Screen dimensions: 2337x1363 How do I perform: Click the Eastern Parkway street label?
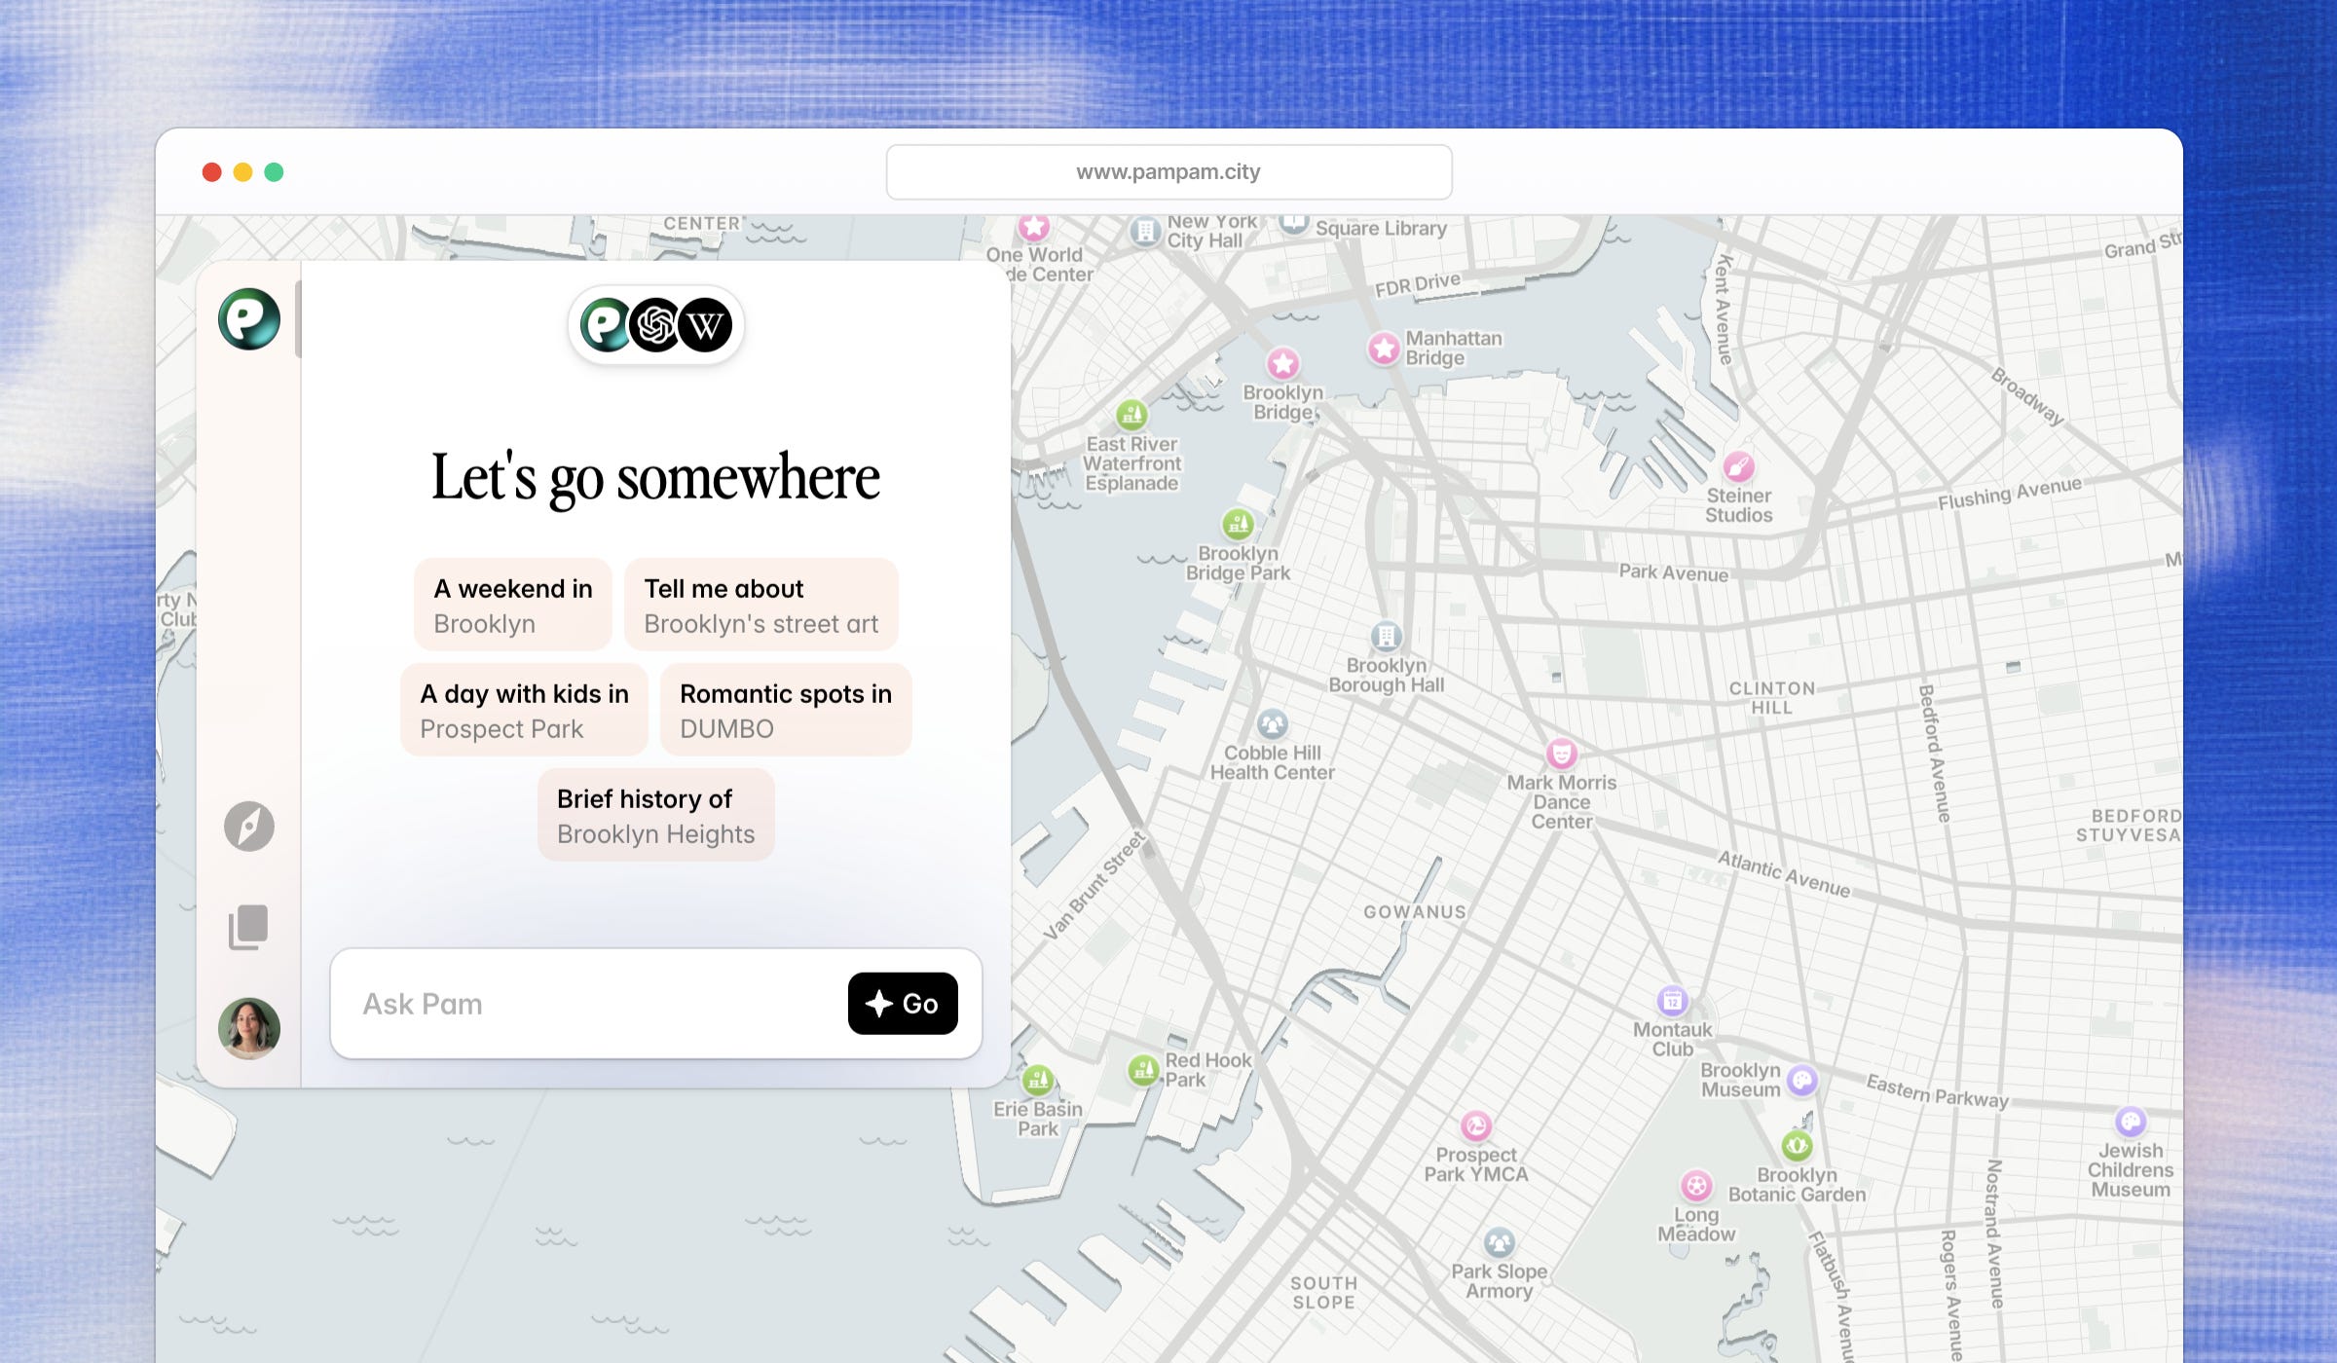1937,1091
